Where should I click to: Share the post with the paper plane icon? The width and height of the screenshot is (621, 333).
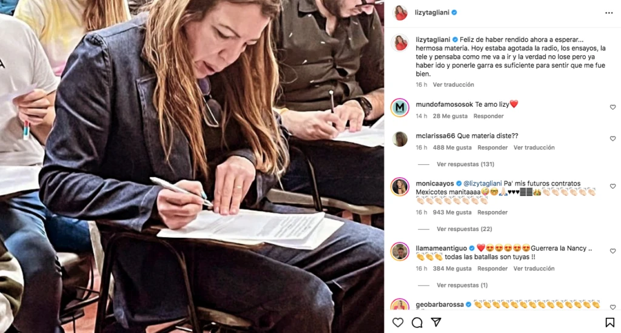click(x=436, y=322)
